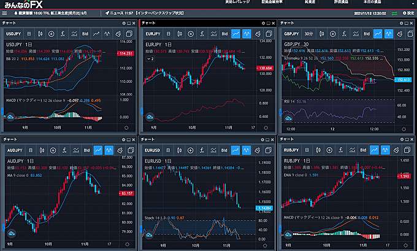The height and width of the screenshot is (251, 417).
Task: Toggle Bid price in USDJPY chart
Action: coord(85,34)
